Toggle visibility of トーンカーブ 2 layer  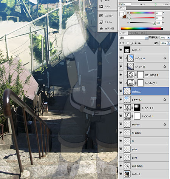(121, 83)
